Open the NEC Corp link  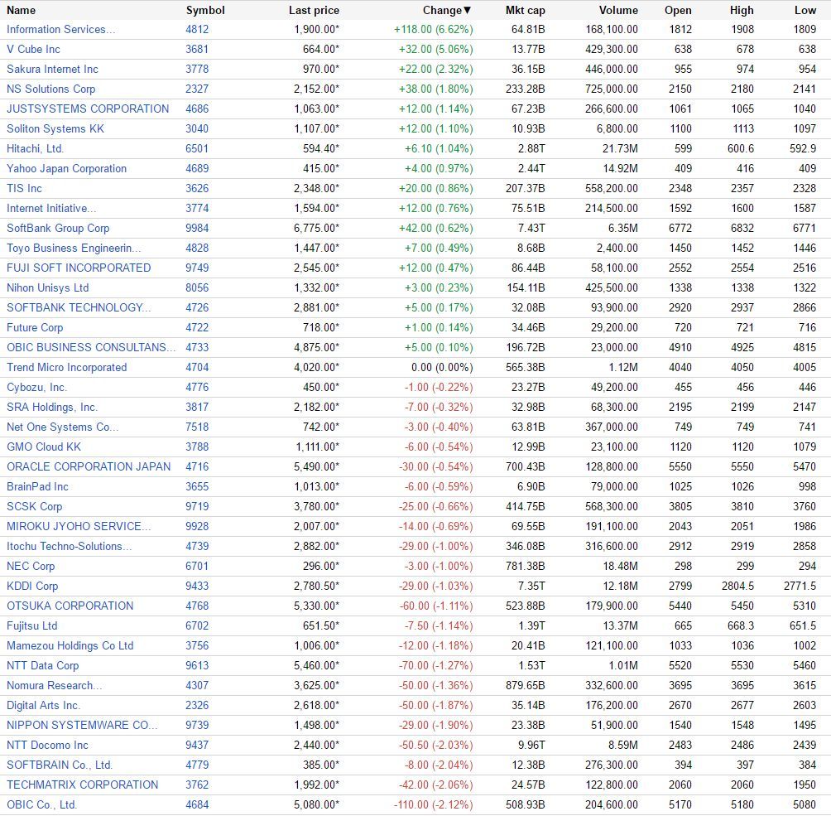[x=30, y=566]
